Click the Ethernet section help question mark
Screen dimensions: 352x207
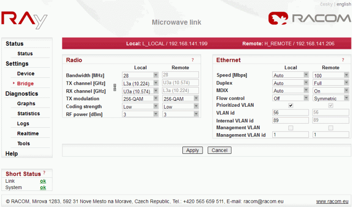(x=343, y=60)
